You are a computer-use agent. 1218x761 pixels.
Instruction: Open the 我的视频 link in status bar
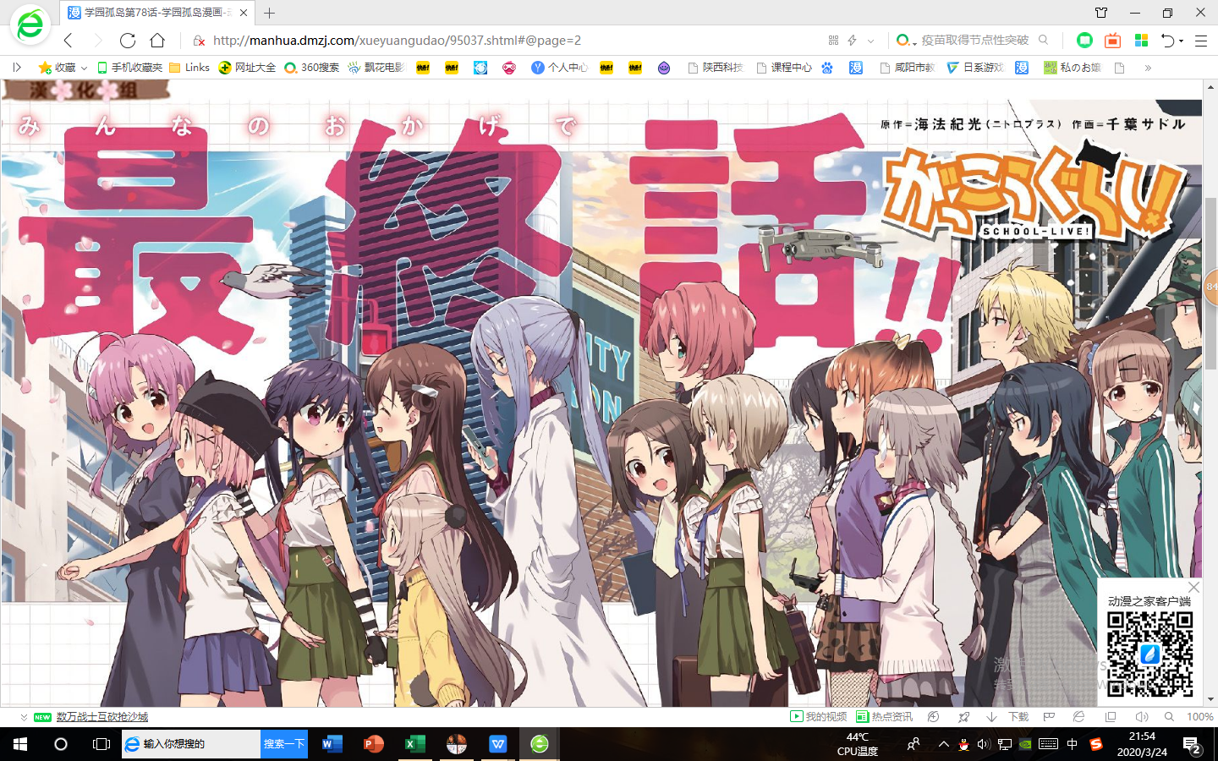click(819, 717)
